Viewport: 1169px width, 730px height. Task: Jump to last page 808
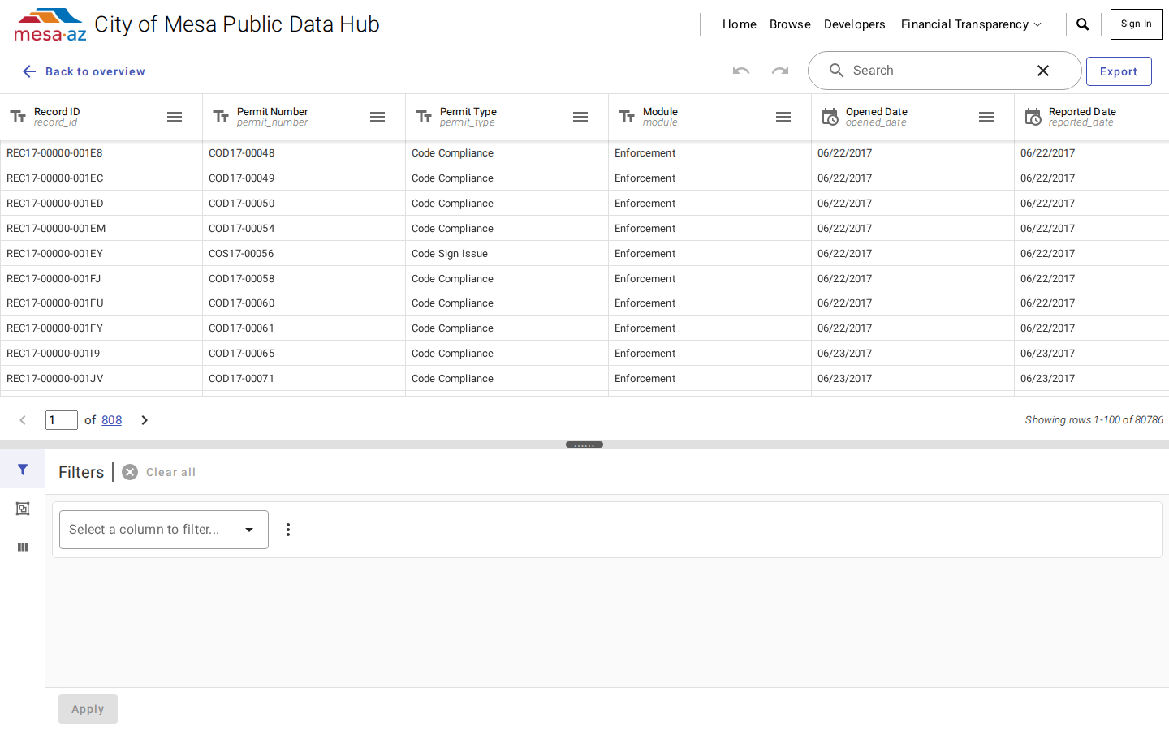[112, 420]
